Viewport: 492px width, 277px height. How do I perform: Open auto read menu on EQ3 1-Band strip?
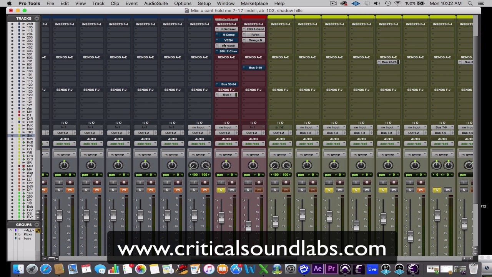point(253,144)
